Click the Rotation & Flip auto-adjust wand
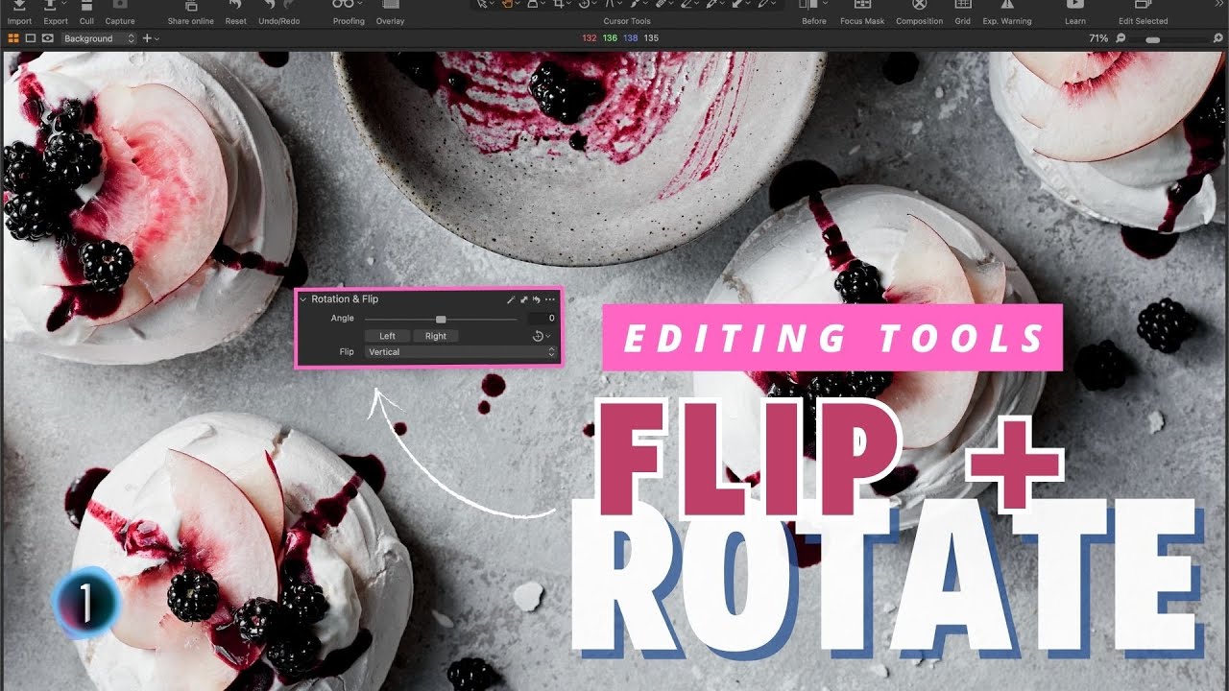The image size is (1229, 691). coord(511,299)
